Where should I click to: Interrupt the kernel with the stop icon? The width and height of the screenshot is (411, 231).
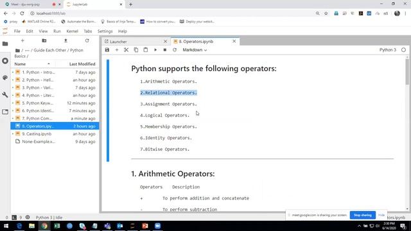click(x=165, y=50)
